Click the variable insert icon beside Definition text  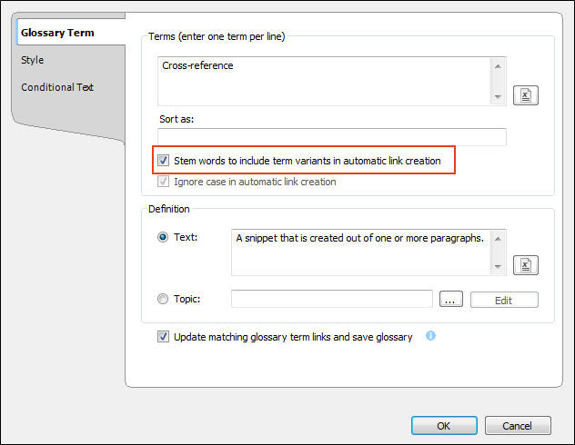coord(526,265)
